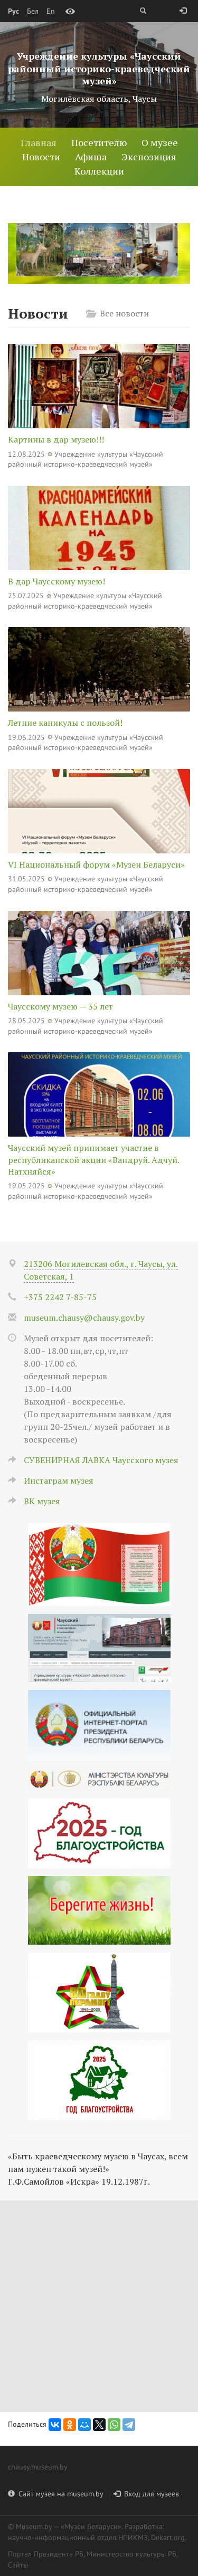This screenshot has height=2576, width=198.
Task: Switch language to En
Action: click(51, 11)
